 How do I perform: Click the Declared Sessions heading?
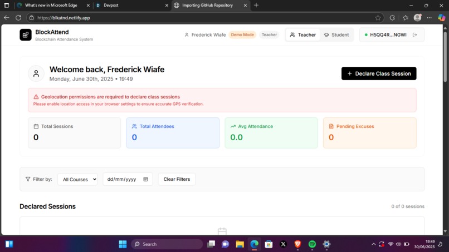click(x=47, y=206)
